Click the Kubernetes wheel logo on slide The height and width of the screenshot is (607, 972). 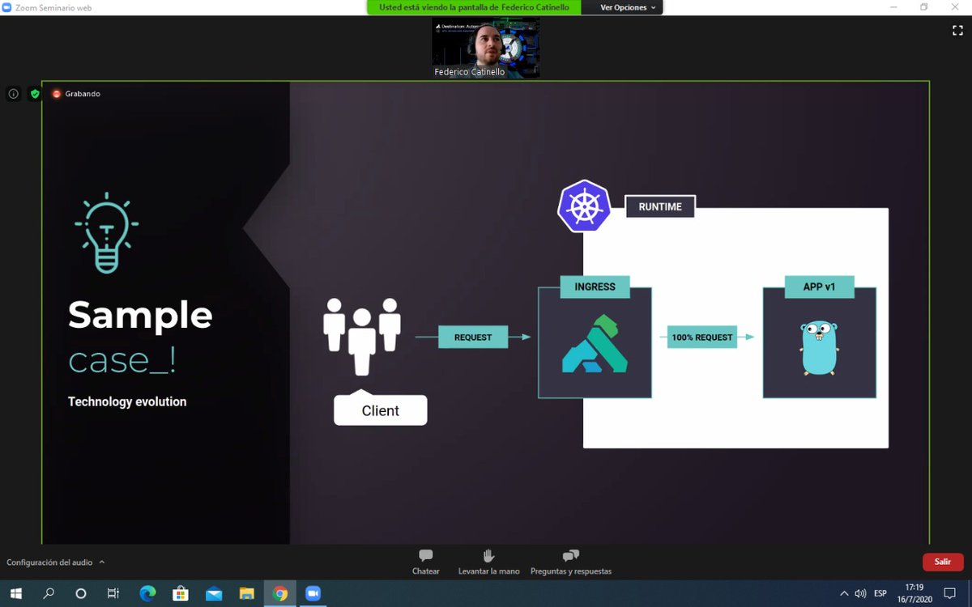pyautogui.click(x=583, y=207)
